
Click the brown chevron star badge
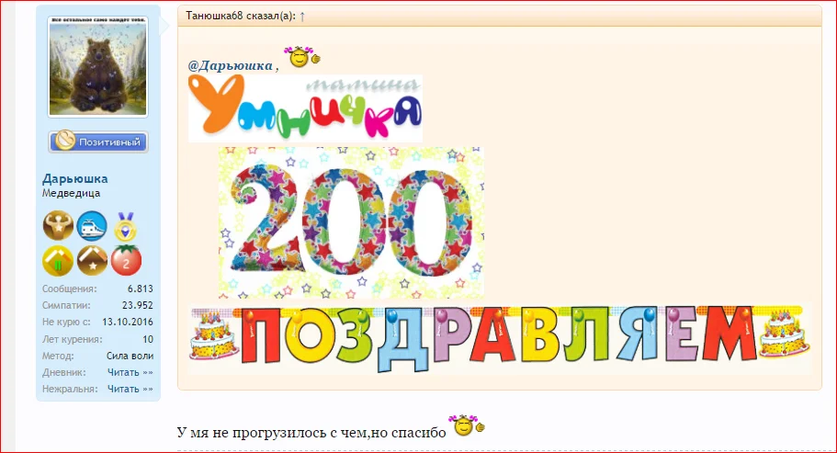(x=92, y=261)
